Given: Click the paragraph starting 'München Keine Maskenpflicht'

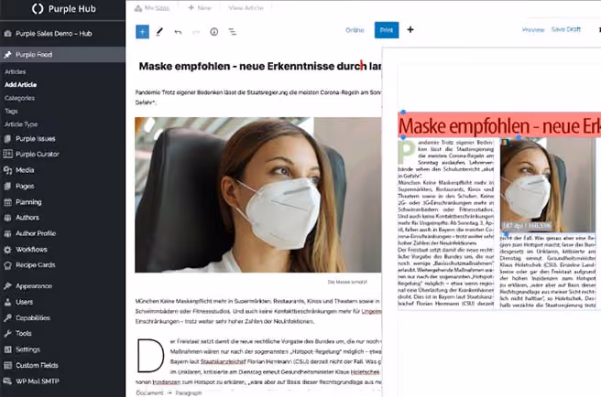Looking at the screenshot, I should tap(258, 311).
